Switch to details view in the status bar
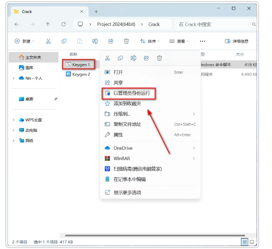 click(244, 242)
